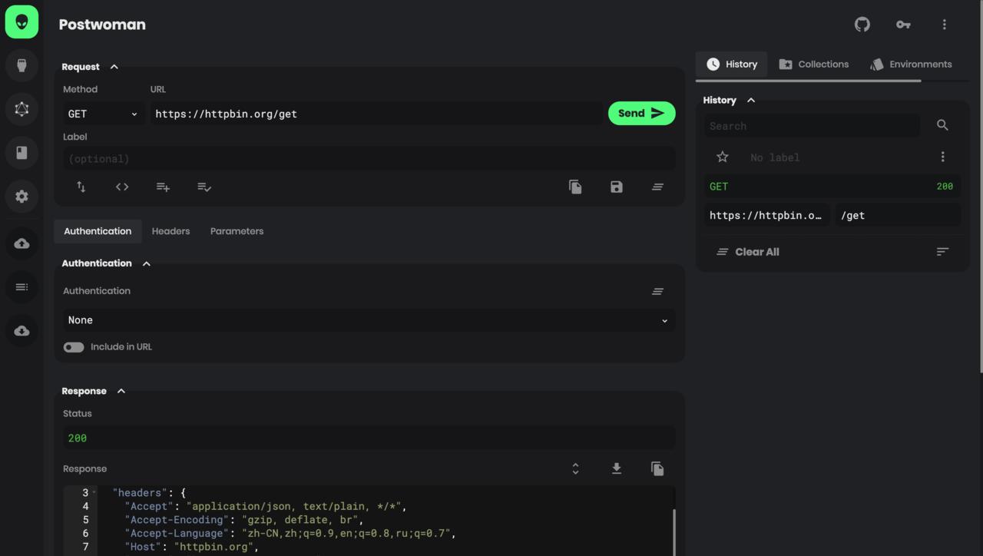
Task: Collapse the Authentication section header
Action: [x=147, y=263]
